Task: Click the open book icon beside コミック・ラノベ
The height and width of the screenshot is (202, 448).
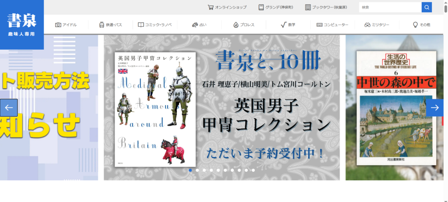Action: click(x=141, y=25)
